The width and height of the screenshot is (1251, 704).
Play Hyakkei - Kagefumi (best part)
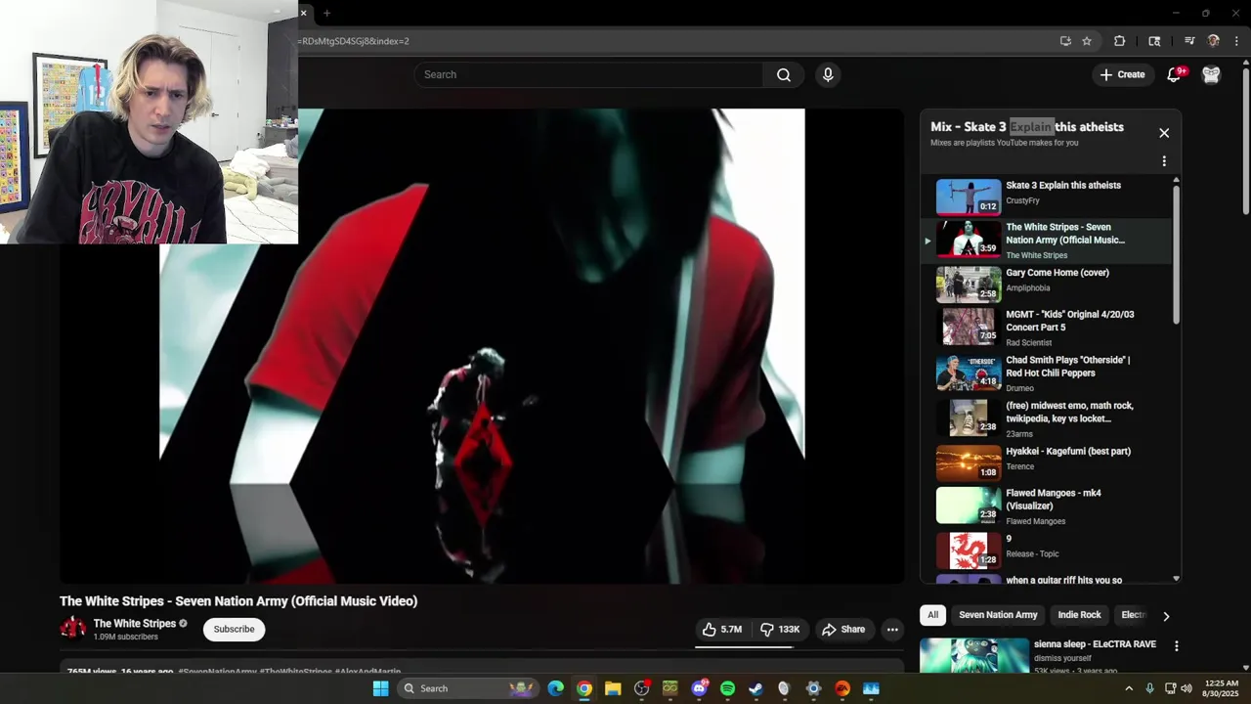[x=1046, y=462]
